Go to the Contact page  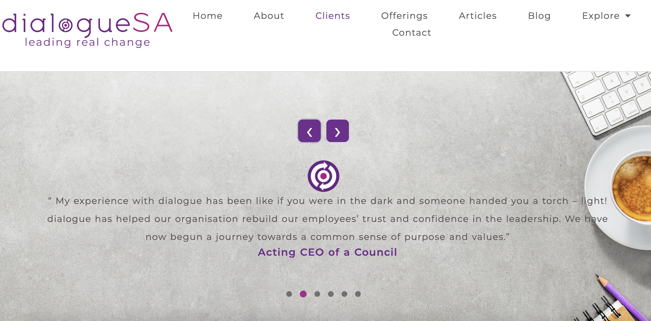[412, 33]
